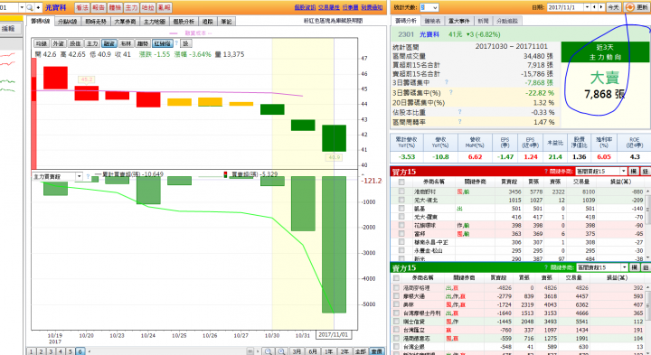Toggle the 均線 chart overlay
Screen dimensions: 651x355
coord(41,43)
